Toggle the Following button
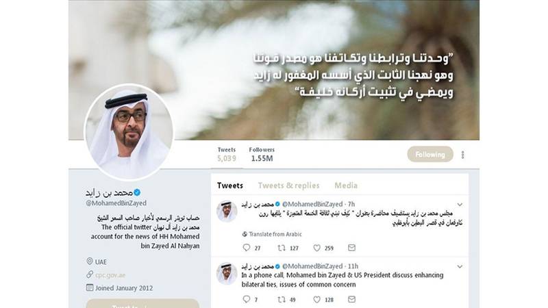 click(x=430, y=155)
